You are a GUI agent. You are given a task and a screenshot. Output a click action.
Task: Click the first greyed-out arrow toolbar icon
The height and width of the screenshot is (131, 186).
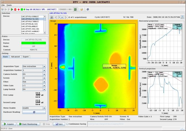[5, 9]
